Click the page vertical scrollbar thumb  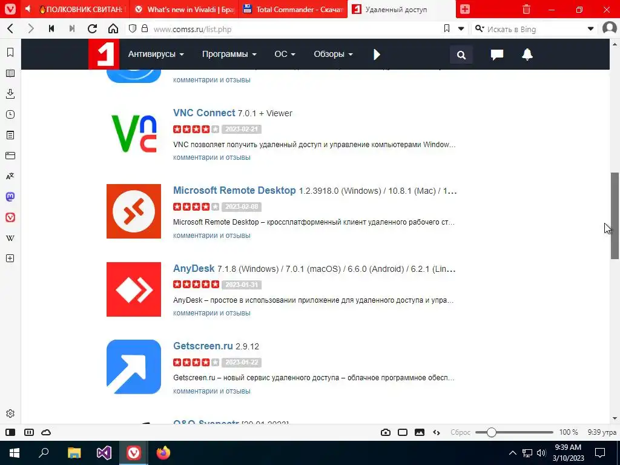click(615, 216)
